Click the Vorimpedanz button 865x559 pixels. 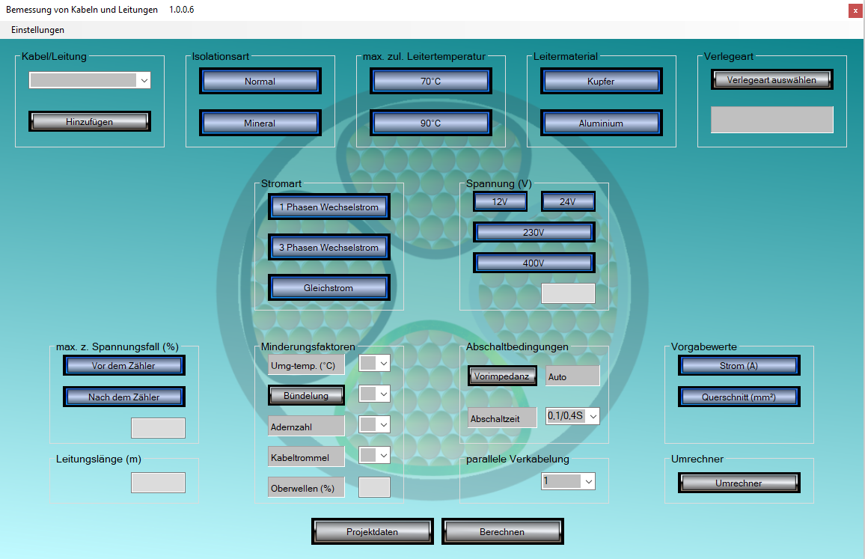click(x=502, y=376)
